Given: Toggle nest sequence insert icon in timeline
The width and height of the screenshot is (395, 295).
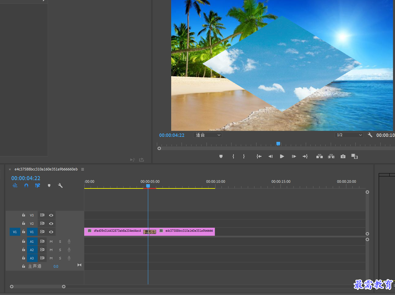Looking at the screenshot, I should pyautogui.click(x=15, y=185).
